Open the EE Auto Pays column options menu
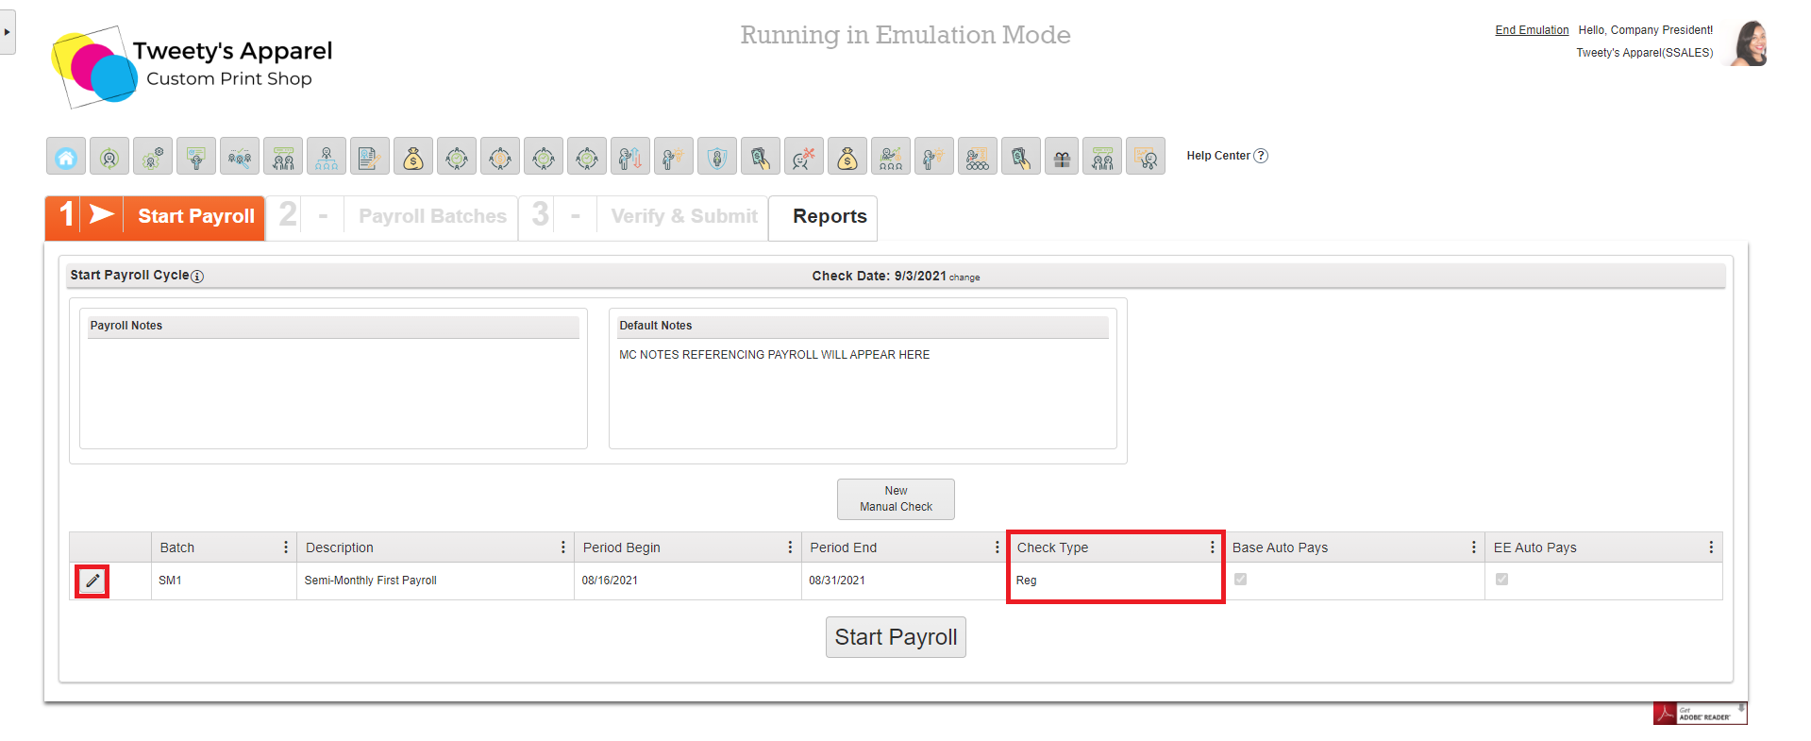This screenshot has height=741, width=1811. click(1711, 547)
